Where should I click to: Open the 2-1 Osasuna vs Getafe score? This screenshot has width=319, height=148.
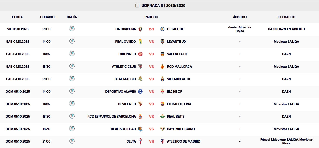pyautogui.click(x=151, y=29)
